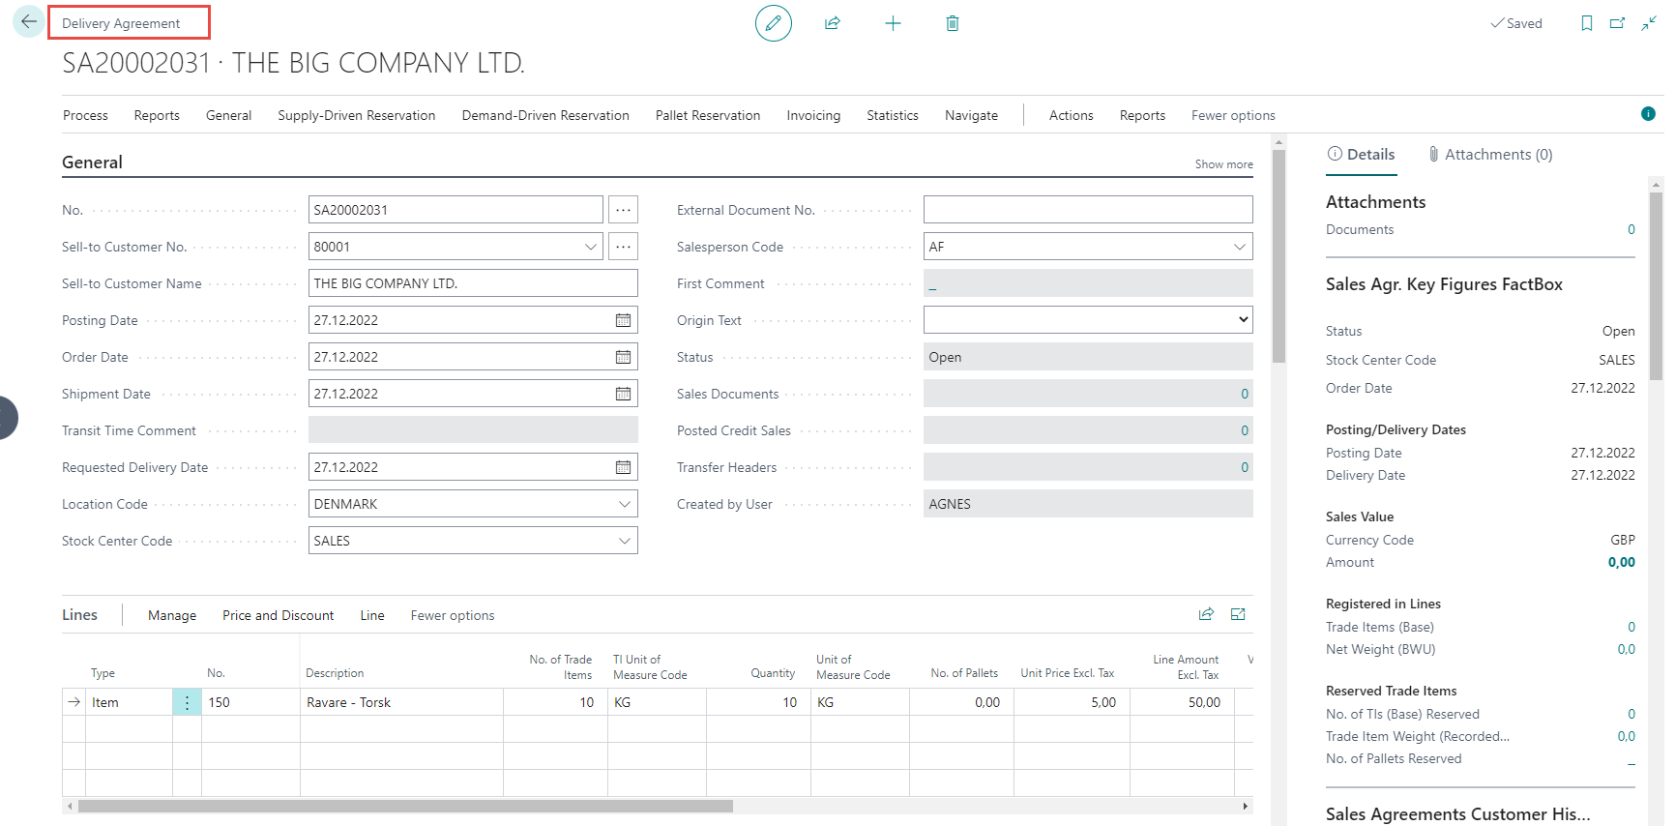The width and height of the screenshot is (1675, 826).
Task: Click Fewer options in Lines section
Action: pyautogui.click(x=452, y=615)
